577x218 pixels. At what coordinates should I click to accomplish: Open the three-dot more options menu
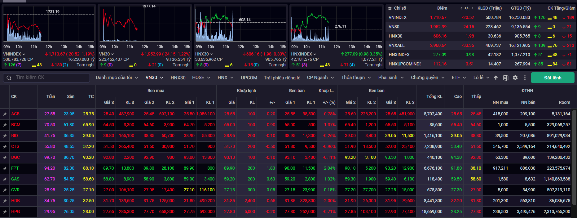click(525, 78)
